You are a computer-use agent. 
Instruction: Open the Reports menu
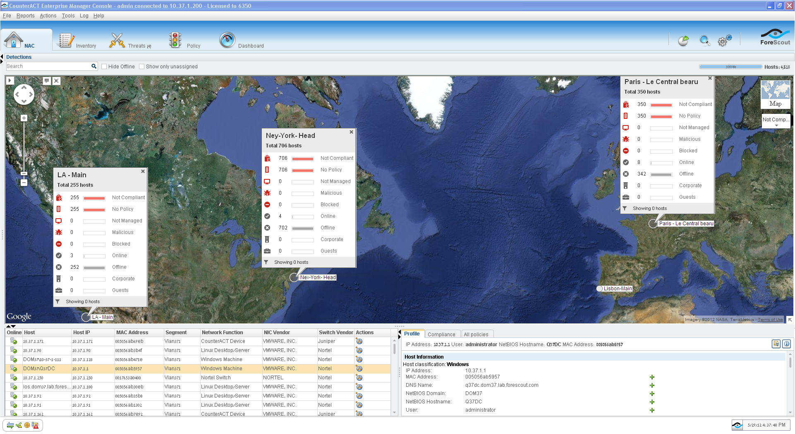(x=25, y=16)
